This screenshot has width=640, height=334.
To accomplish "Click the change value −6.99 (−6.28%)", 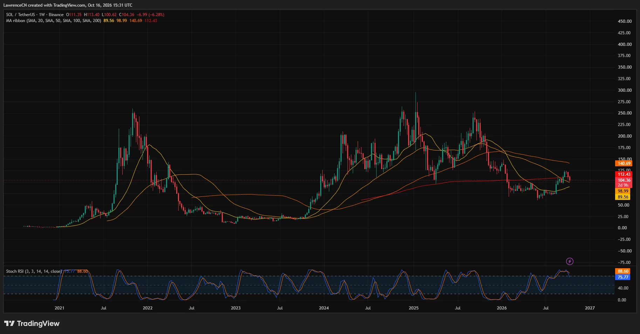I will [x=151, y=15].
